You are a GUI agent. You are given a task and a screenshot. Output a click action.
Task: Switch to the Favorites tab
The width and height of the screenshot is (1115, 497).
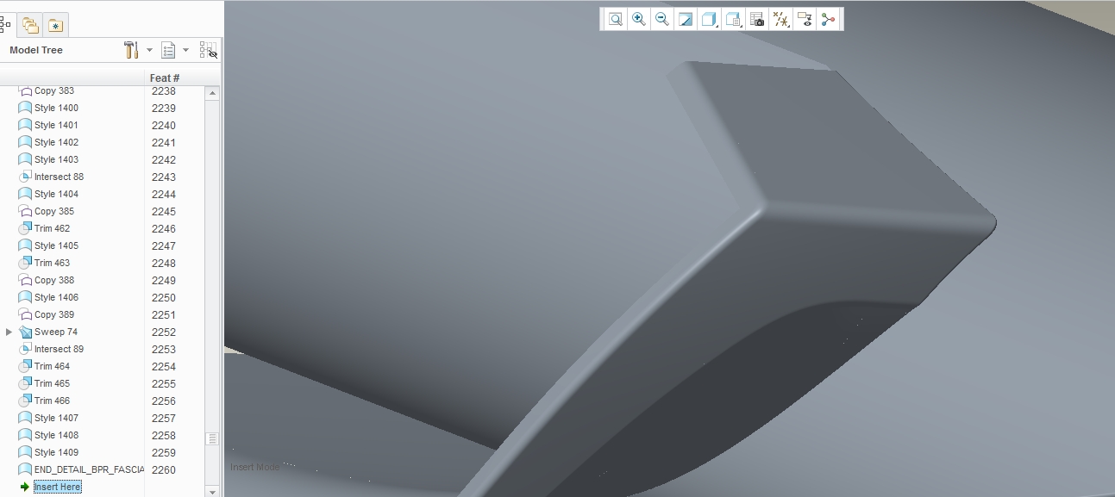tap(55, 25)
